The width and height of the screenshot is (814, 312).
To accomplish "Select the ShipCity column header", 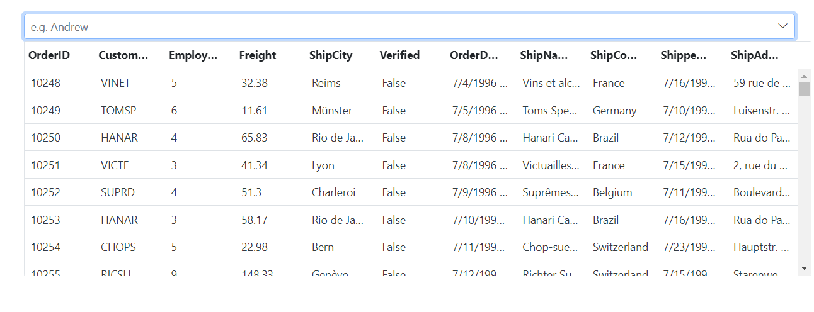I will click(331, 55).
